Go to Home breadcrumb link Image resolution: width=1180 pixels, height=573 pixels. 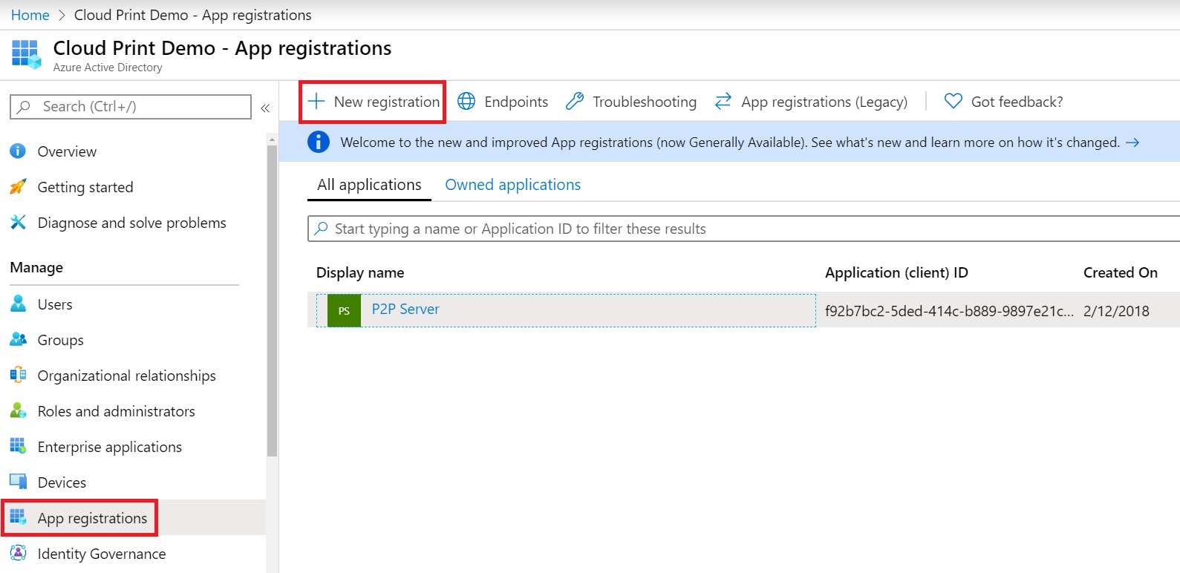[30, 15]
